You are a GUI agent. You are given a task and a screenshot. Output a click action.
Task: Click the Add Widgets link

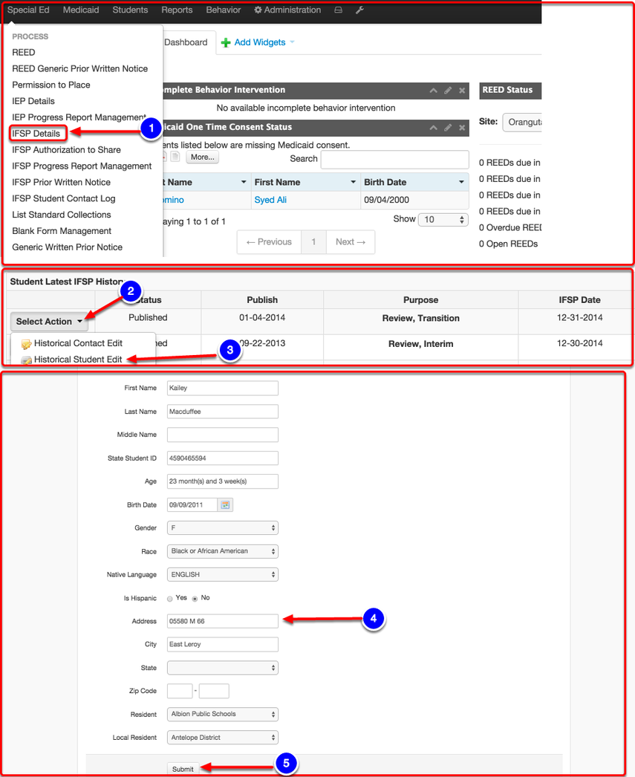260,42
